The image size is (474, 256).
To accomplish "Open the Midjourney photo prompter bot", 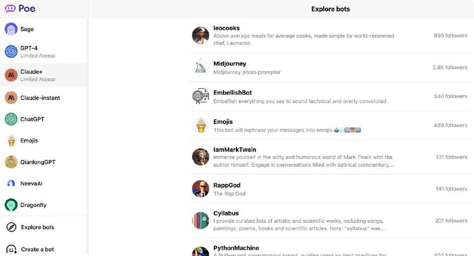I will click(230, 63).
